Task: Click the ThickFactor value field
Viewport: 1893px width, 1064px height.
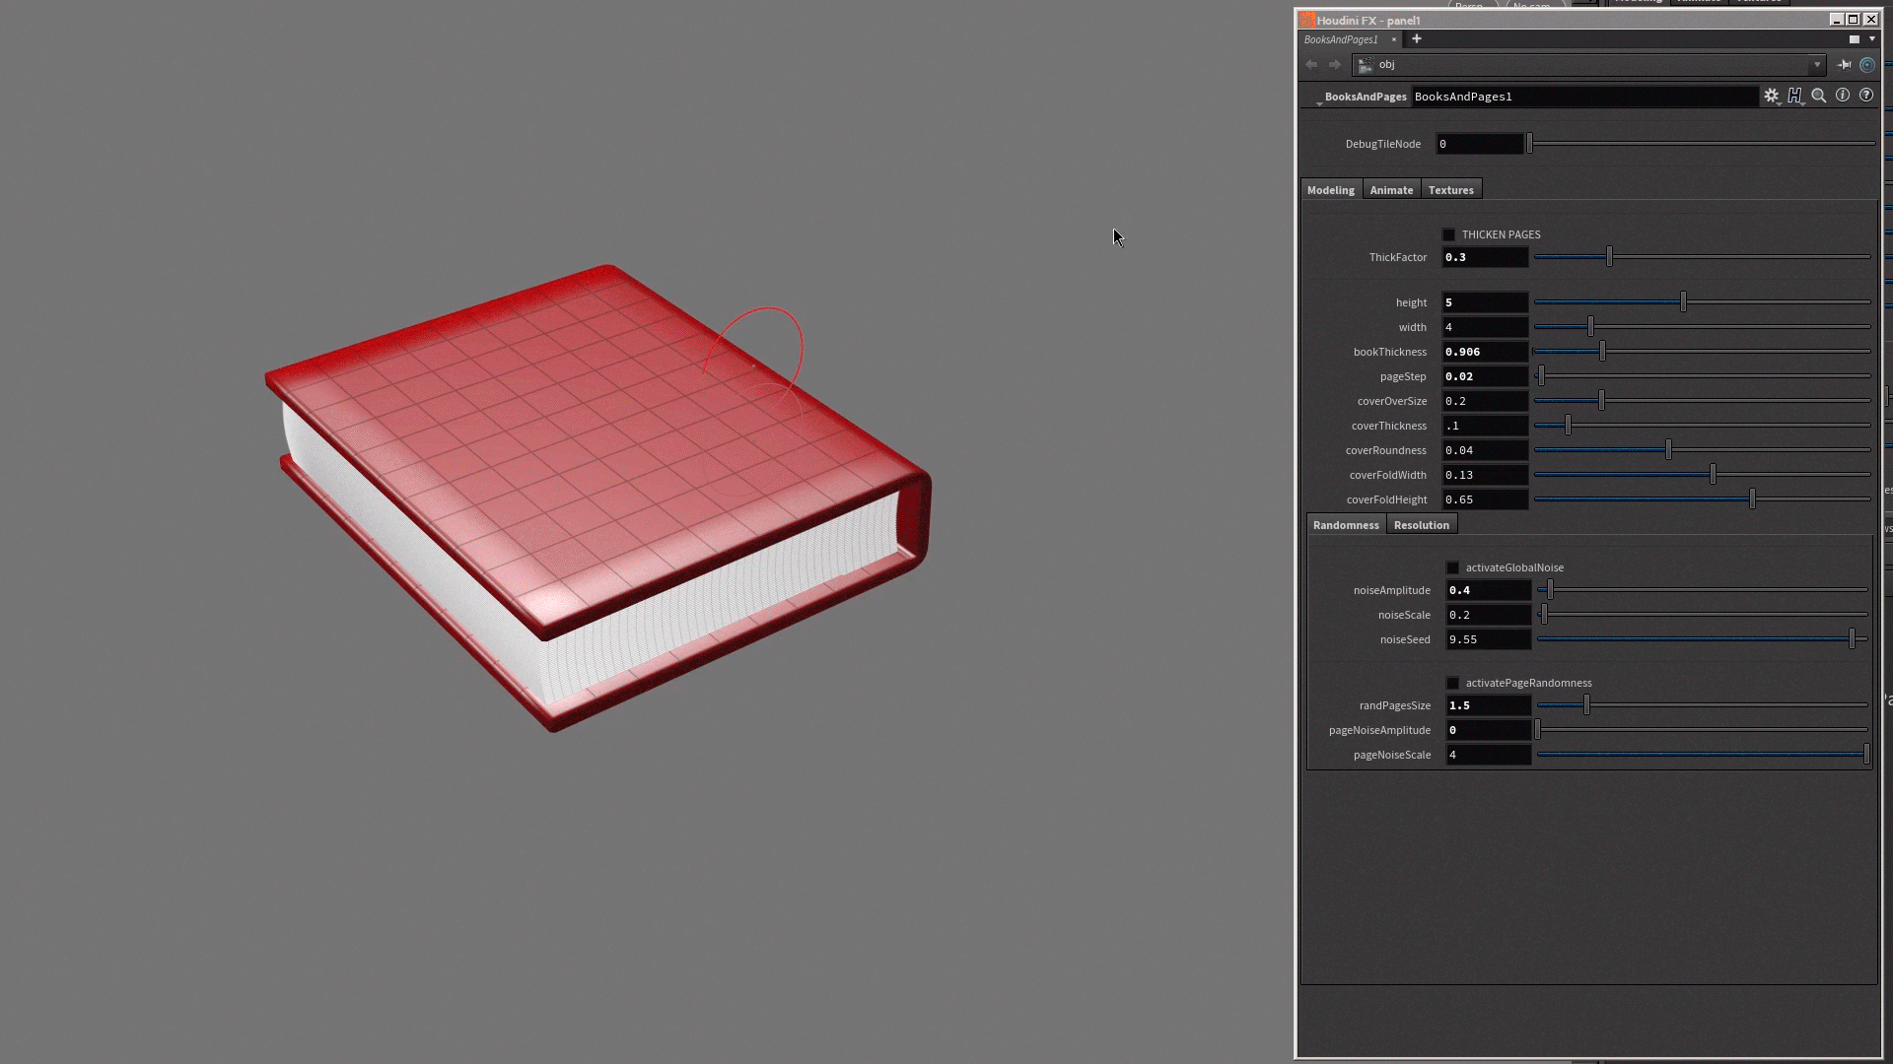Action: (x=1485, y=257)
